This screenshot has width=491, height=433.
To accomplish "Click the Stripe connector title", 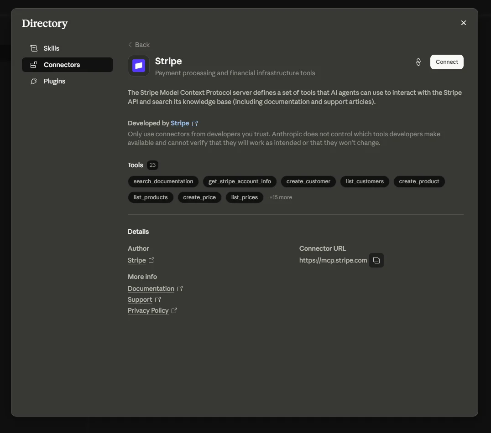I will click(x=168, y=61).
